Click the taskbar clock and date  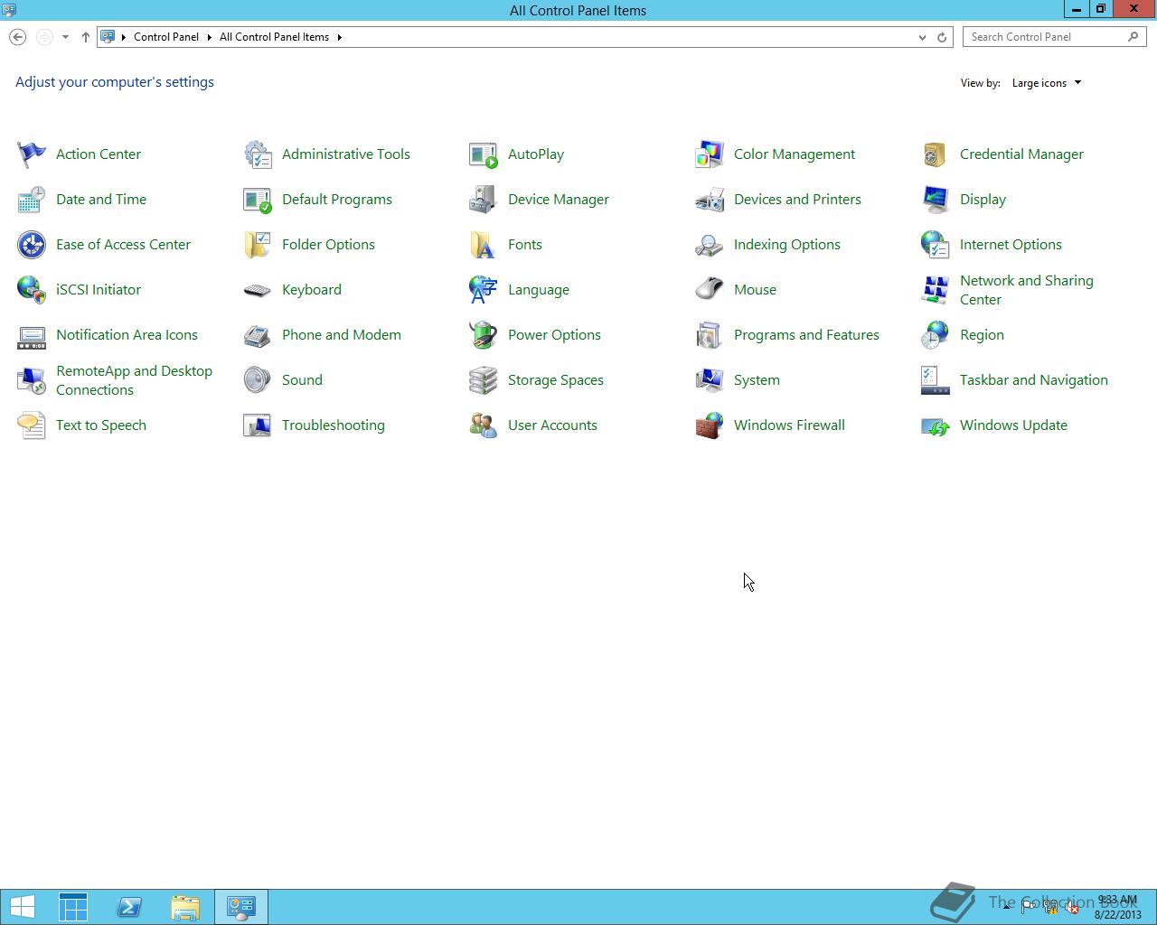click(1118, 907)
